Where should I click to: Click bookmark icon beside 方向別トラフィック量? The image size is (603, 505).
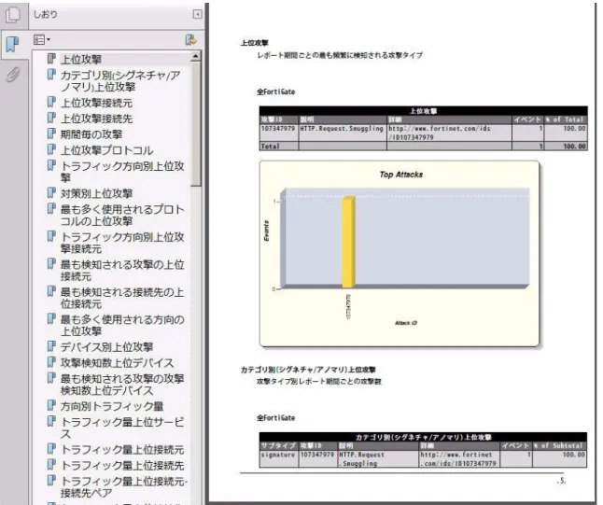click(51, 405)
